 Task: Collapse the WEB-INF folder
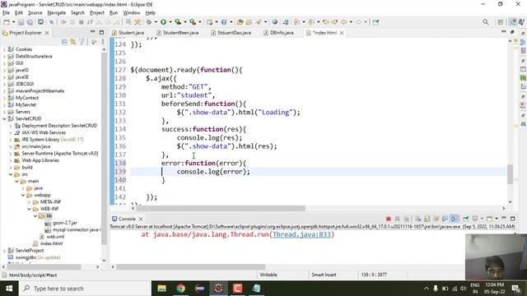coord(30,209)
